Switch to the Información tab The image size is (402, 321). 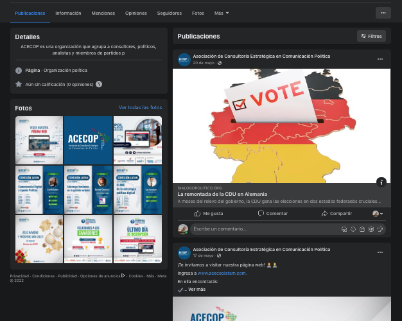[x=68, y=13]
